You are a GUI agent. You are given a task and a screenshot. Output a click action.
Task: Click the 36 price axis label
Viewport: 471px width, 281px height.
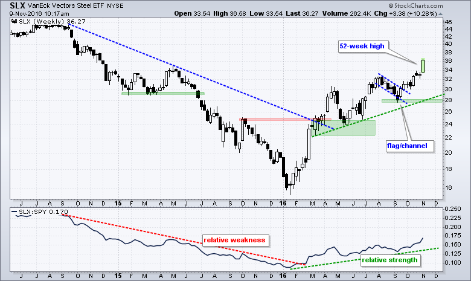tap(448, 61)
